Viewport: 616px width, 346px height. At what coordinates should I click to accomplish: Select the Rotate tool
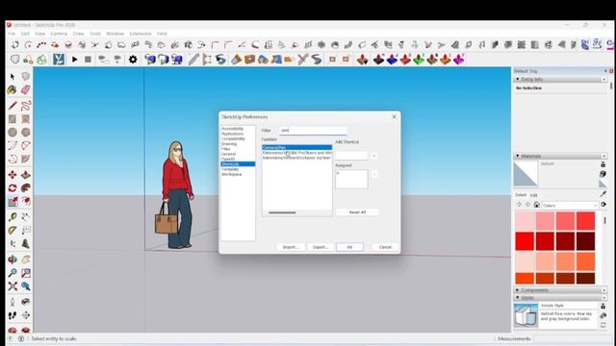pyautogui.click(x=13, y=188)
